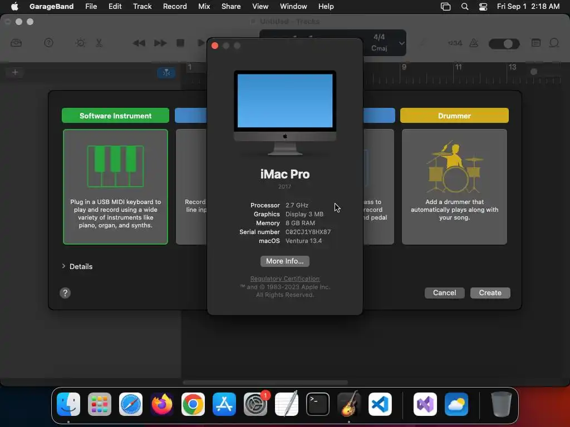Image resolution: width=570 pixels, height=427 pixels.
Task: Choose the Drummer track type tile
Action: [x=454, y=187]
